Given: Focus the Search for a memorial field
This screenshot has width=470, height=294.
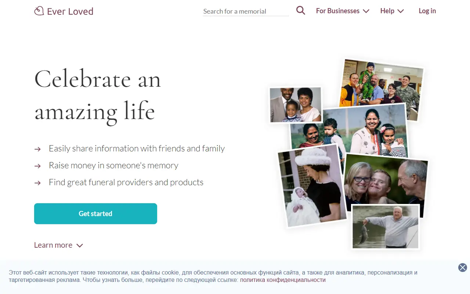Looking at the screenshot, I should [x=246, y=11].
